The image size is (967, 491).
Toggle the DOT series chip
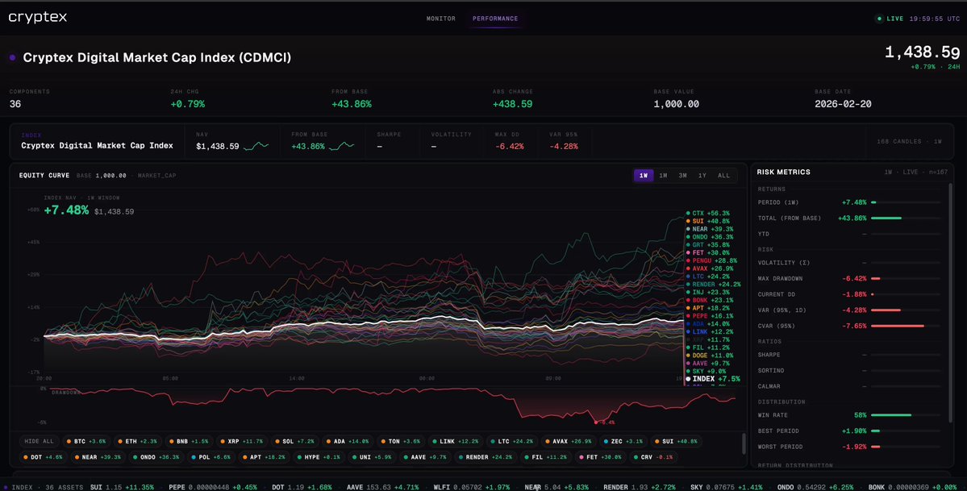[43, 458]
